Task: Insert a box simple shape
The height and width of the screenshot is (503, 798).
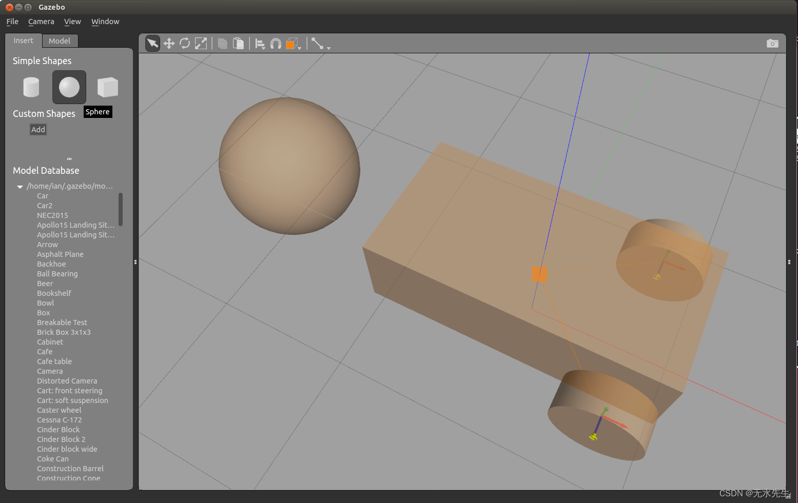Action: 108,87
